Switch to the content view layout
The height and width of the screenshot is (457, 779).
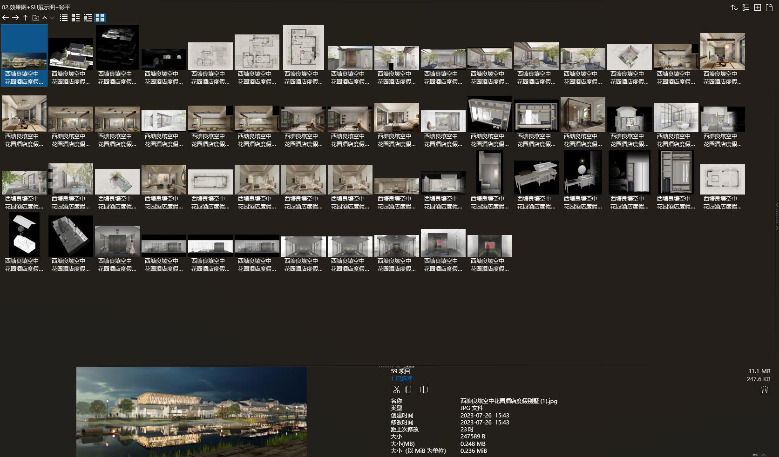pos(87,18)
